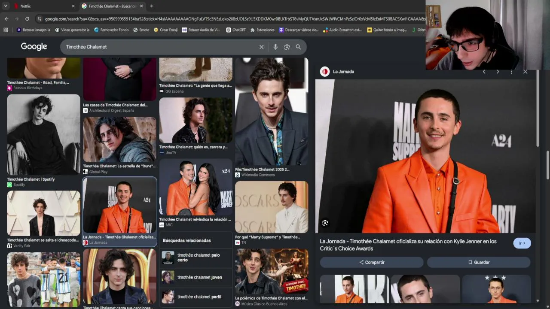Open the Extensiones bookmark
550x309 pixels.
(263, 30)
